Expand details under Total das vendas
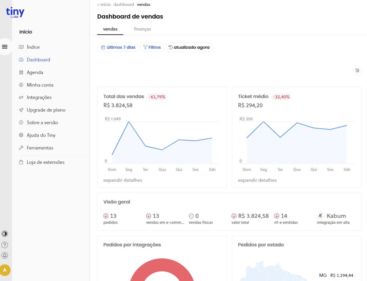This screenshot has height=281, width=367. 123,180
